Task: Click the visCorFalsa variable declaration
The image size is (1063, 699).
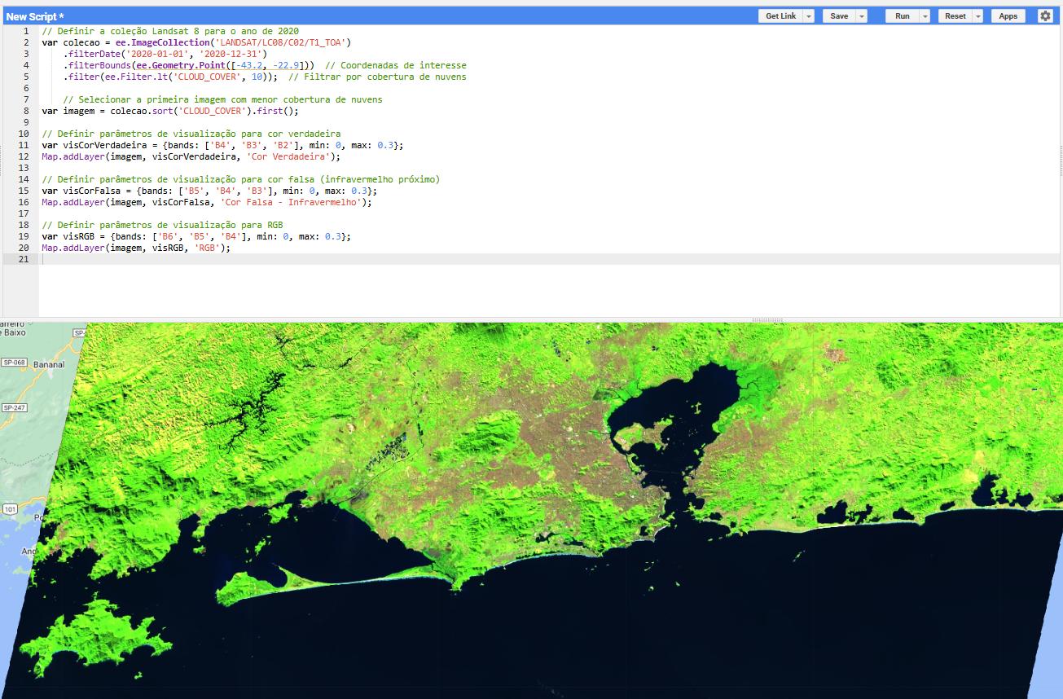Action: (209, 191)
